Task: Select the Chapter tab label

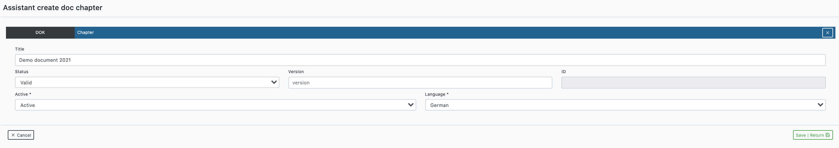Action: point(85,32)
